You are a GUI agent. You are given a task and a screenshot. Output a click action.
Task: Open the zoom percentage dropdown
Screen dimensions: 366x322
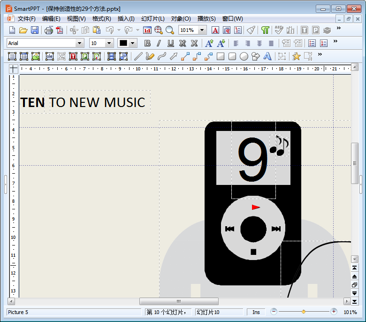click(x=202, y=30)
